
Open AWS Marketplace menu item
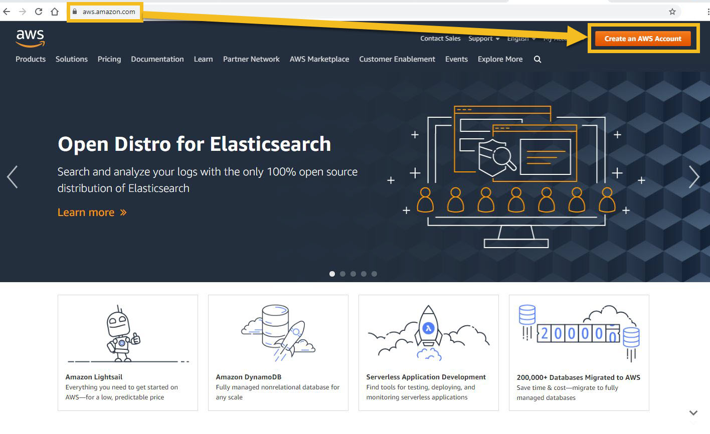point(319,59)
